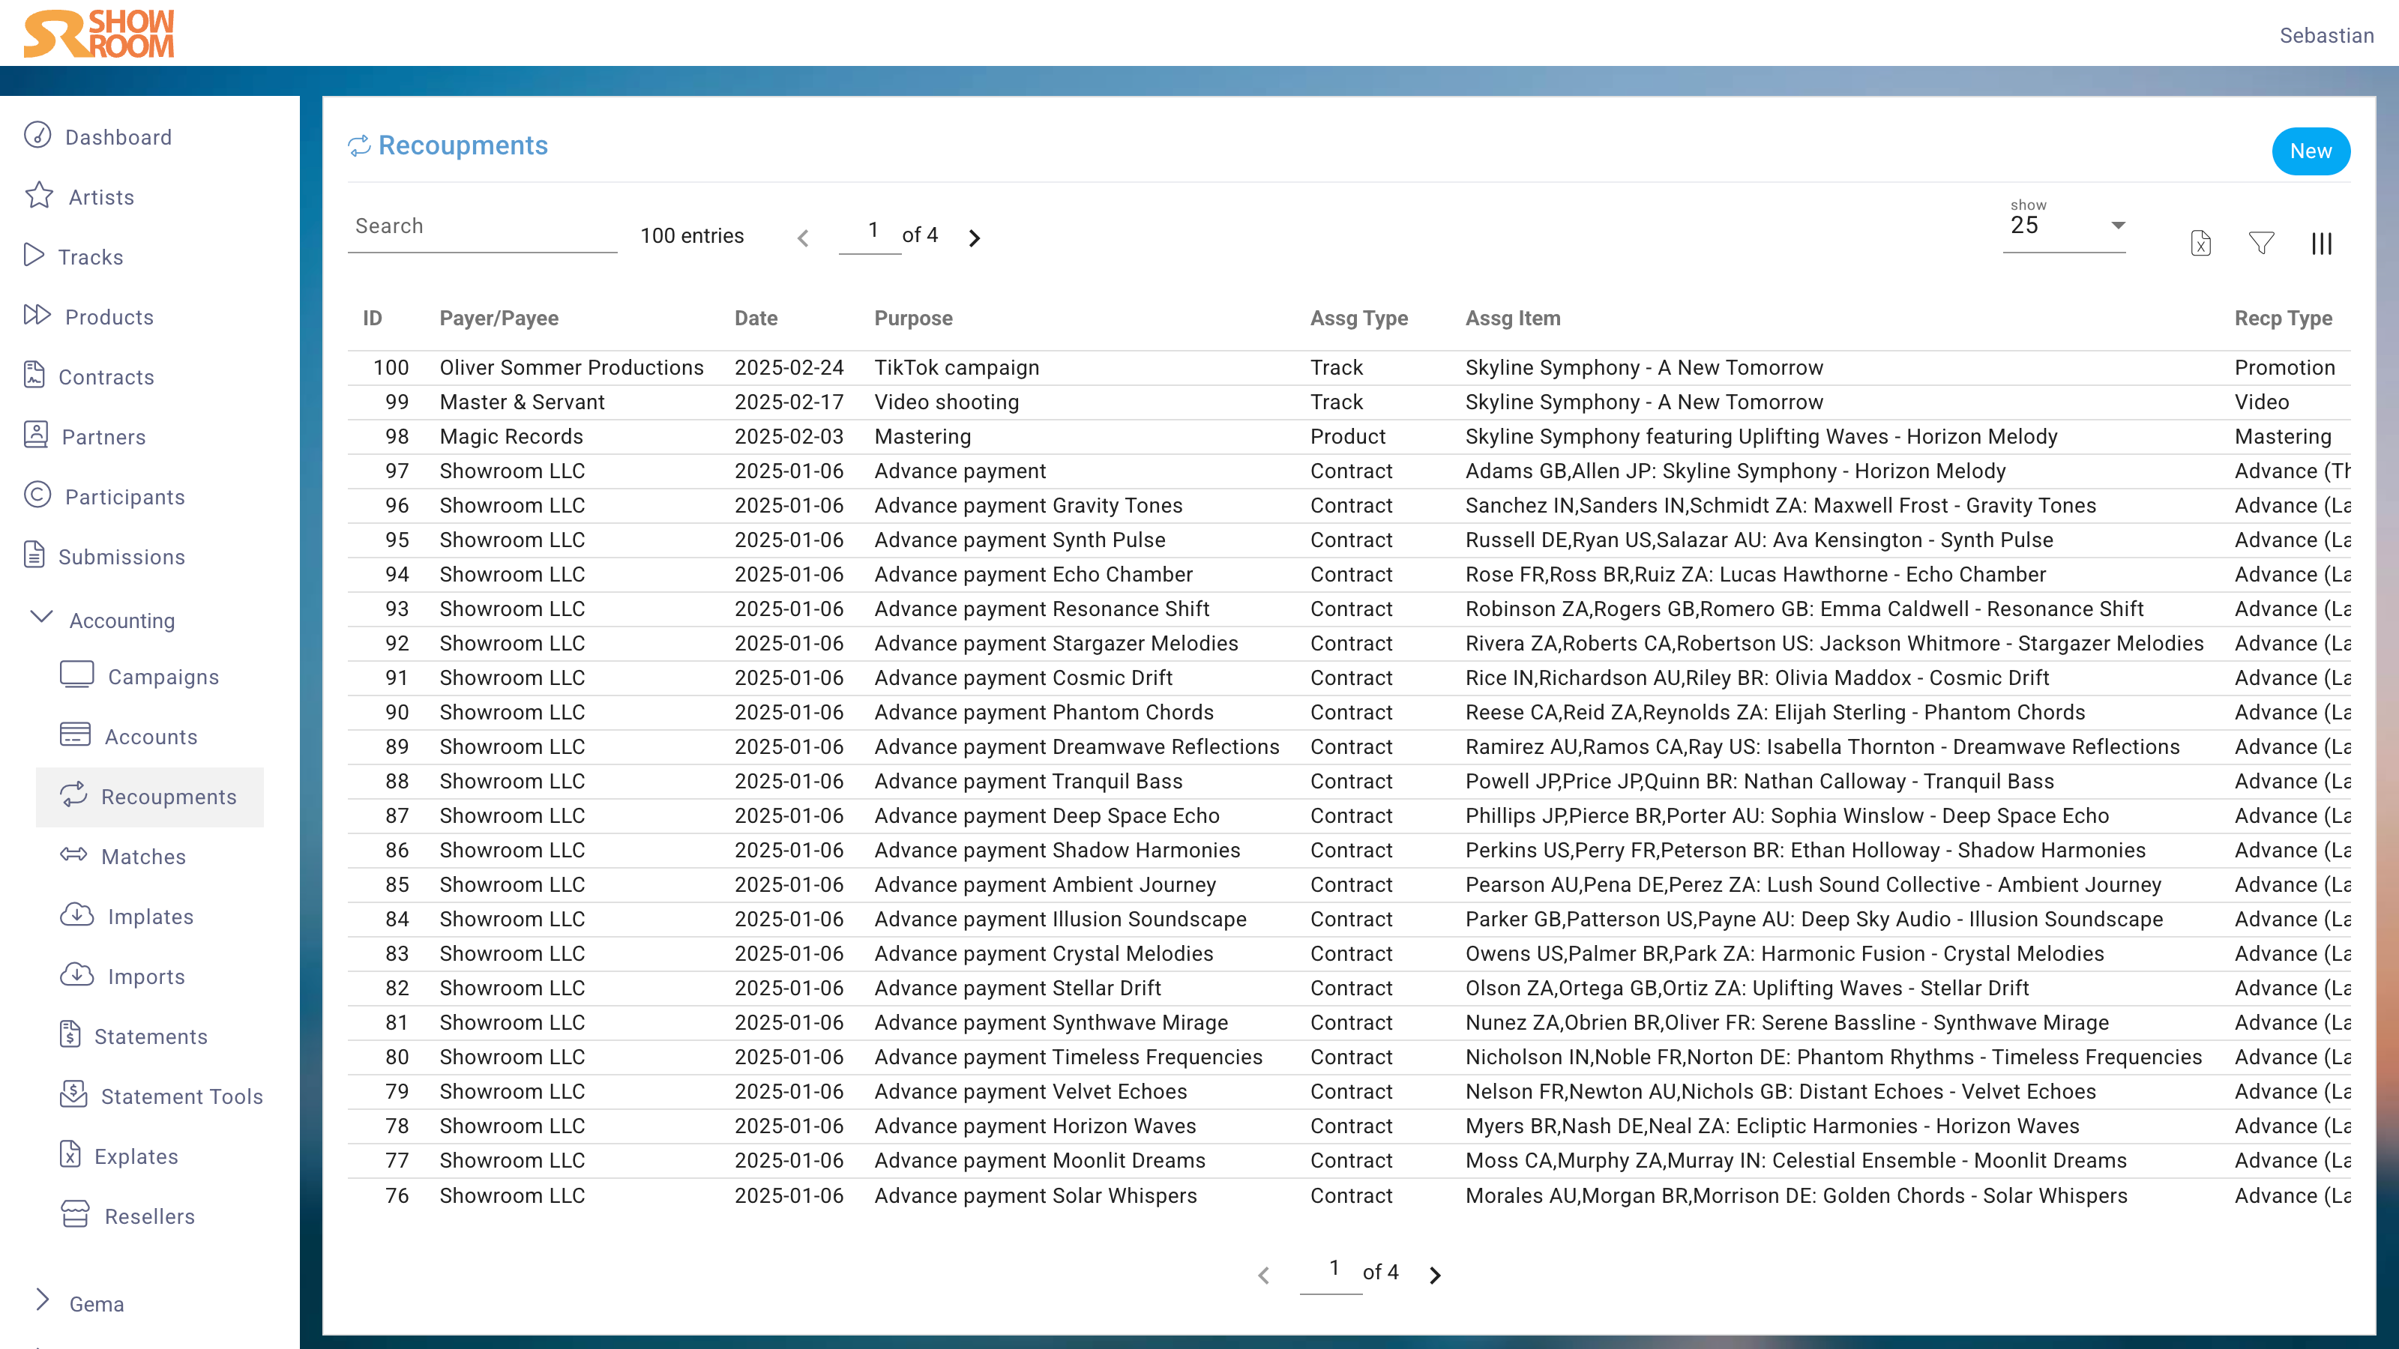Image resolution: width=2399 pixels, height=1349 pixels.
Task: Go to next page at top
Action: click(x=974, y=238)
